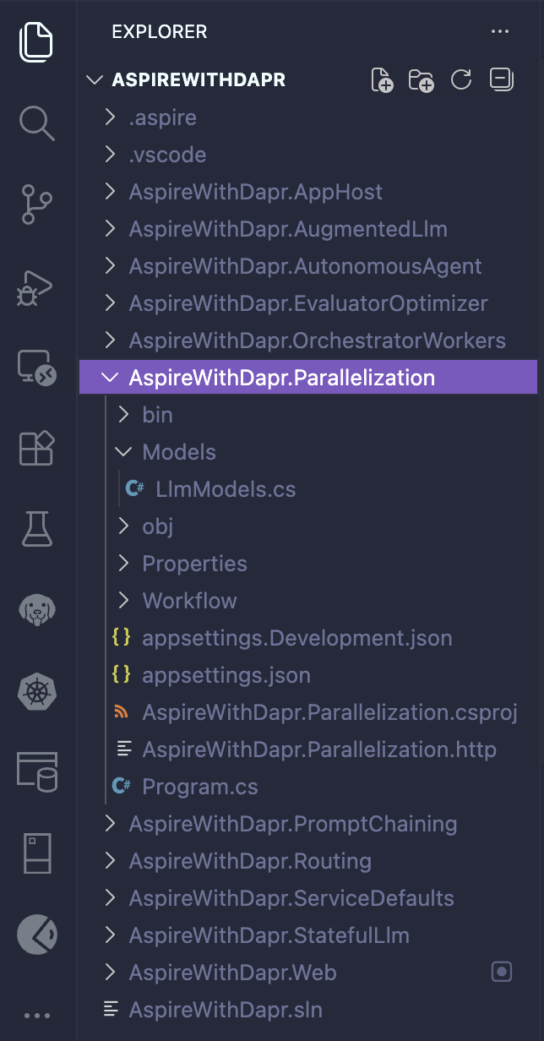Open the LlmModels.cs file

226,489
